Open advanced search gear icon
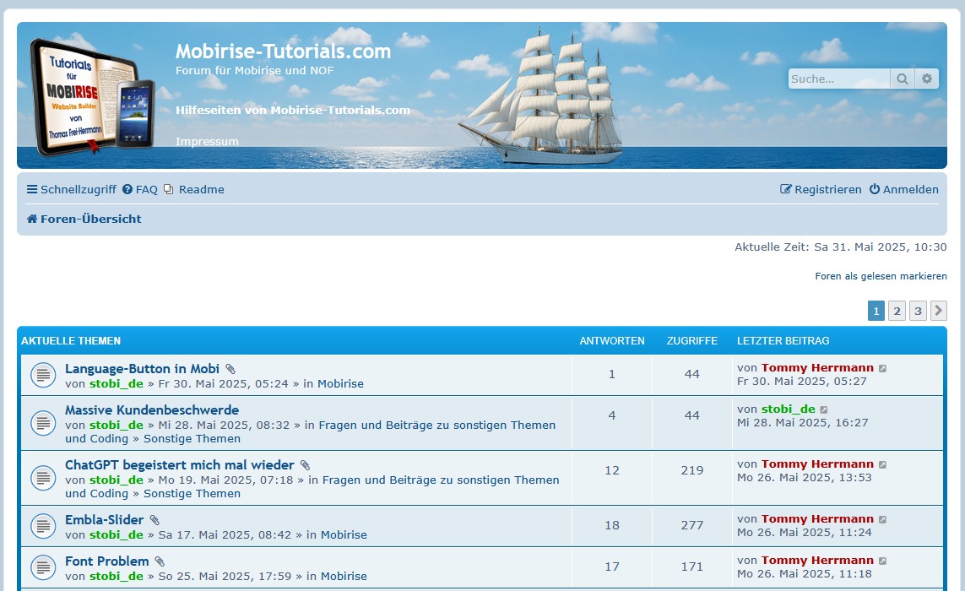The image size is (965, 591). [927, 79]
